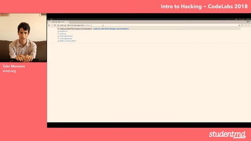Screen dimensions: 251x141
Task: Pick the smd.org/conduct suggestion
Action: pyautogui.click(x=66, y=36)
